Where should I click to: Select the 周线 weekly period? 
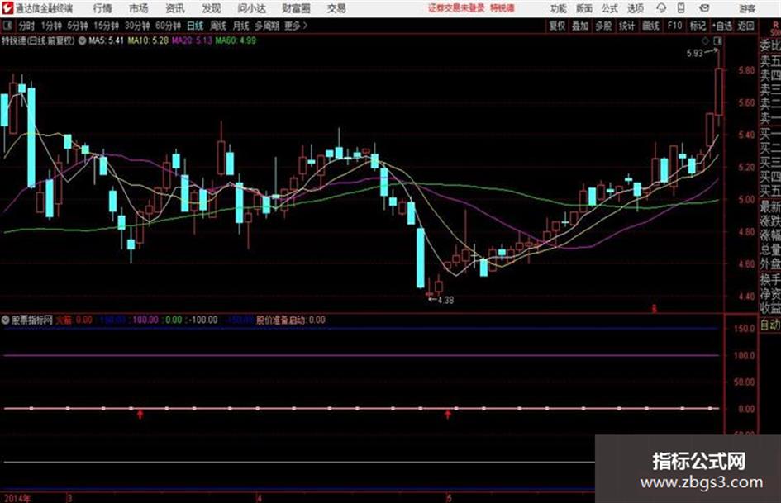coord(218,26)
